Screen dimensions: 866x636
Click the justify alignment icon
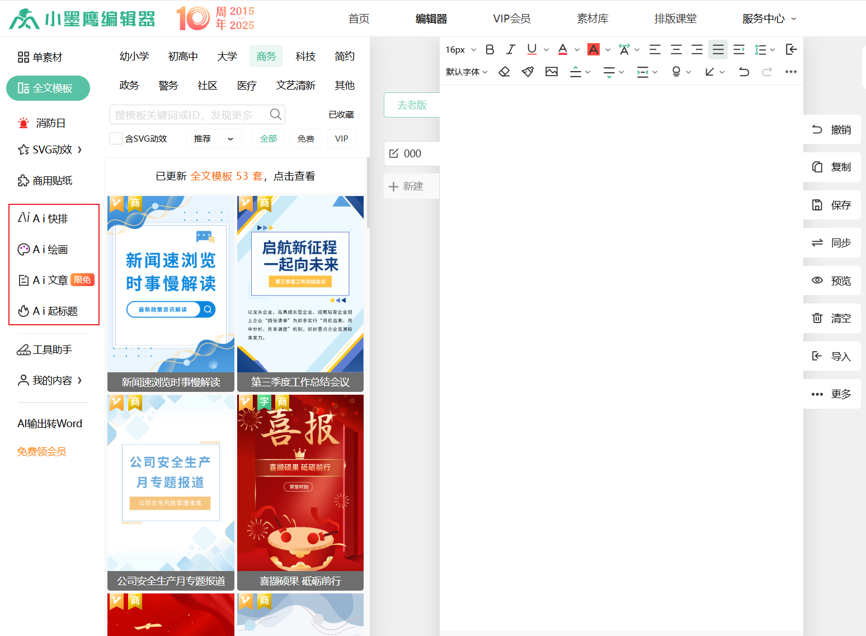(x=718, y=50)
